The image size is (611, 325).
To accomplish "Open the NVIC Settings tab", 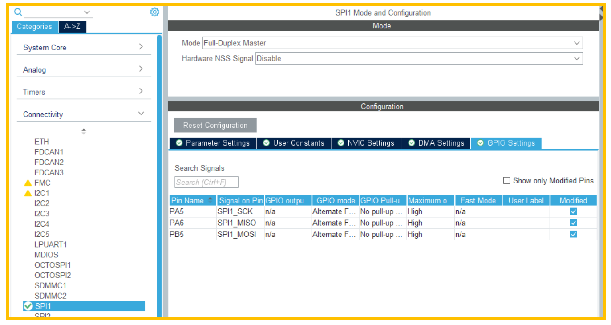I will [x=366, y=143].
